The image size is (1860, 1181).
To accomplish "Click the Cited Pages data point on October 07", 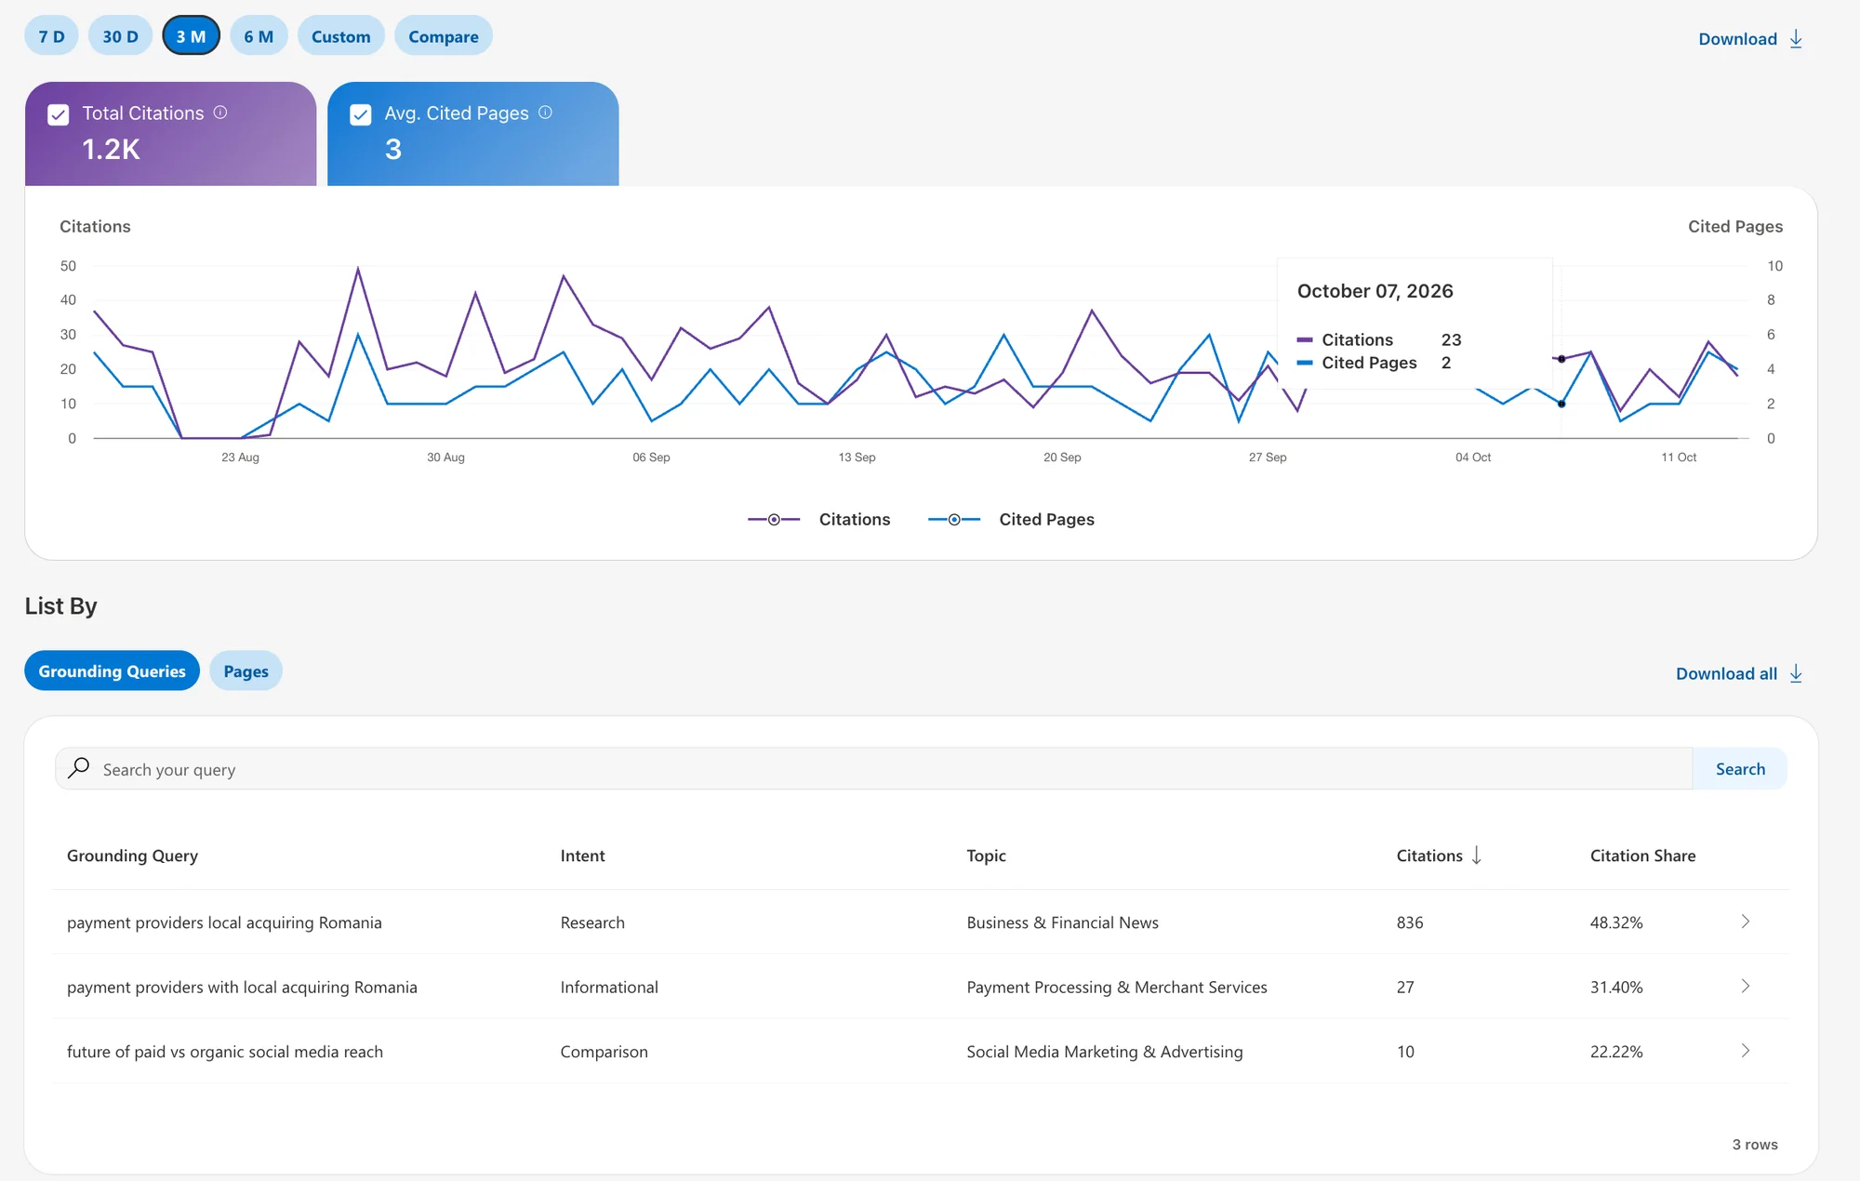I will pos(1561,404).
